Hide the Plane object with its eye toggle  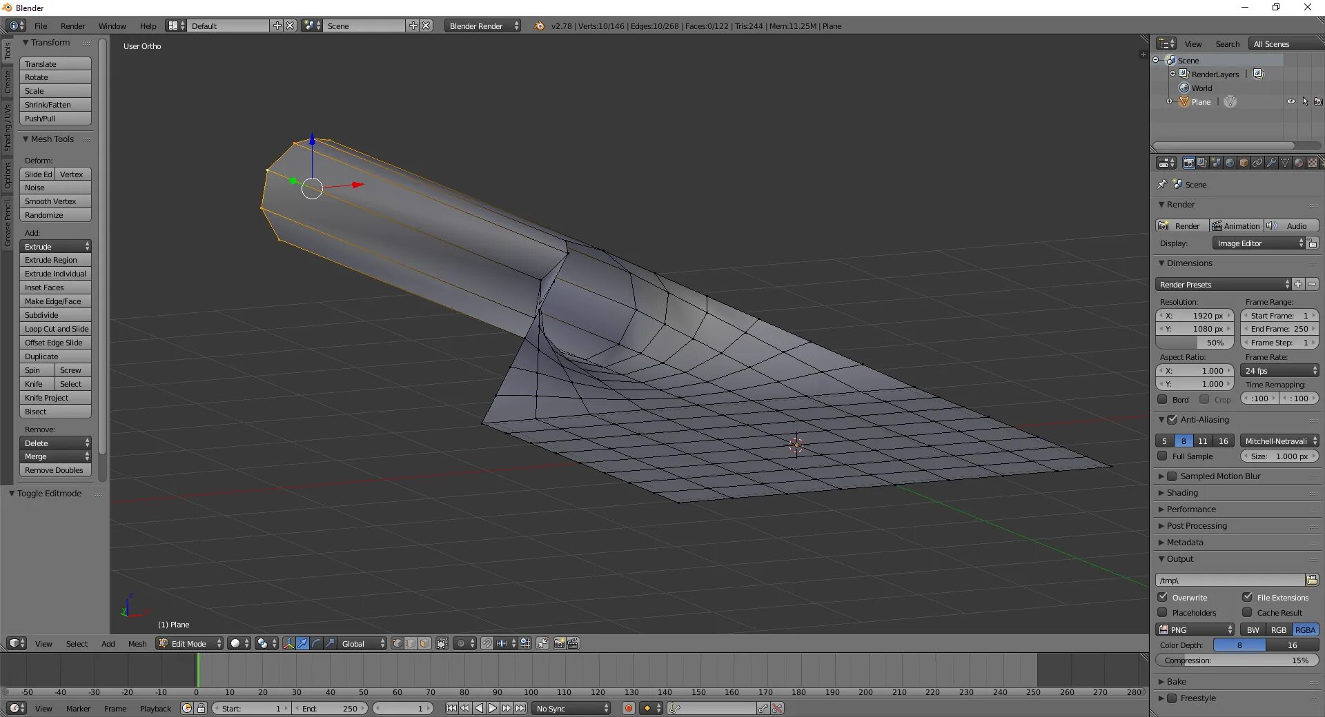tap(1290, 101)
